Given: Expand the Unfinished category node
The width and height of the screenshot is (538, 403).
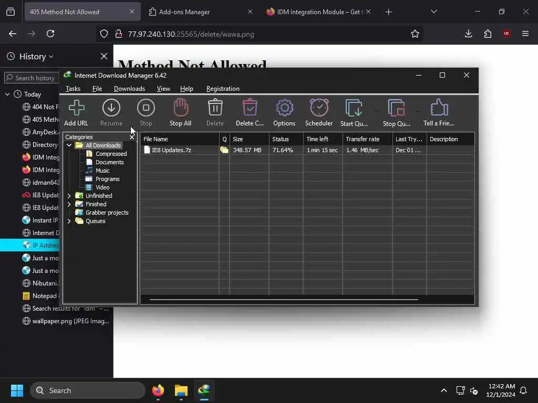Looking at the screenshot, I should pos(69,196).
